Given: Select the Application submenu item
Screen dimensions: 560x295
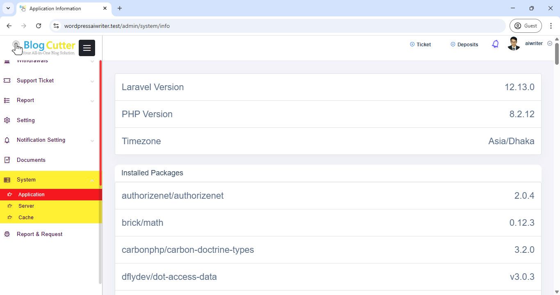Looking at the screenshot, I should tap(31, 195).
